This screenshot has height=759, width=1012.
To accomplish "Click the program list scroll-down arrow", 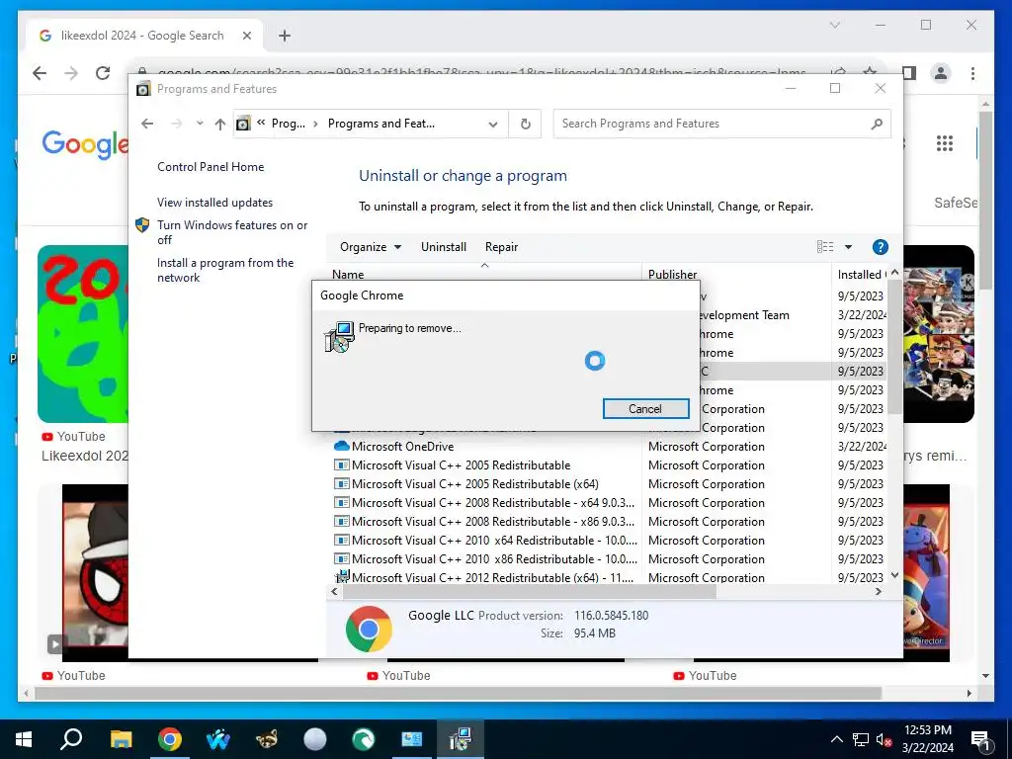I will click(894, 576).
